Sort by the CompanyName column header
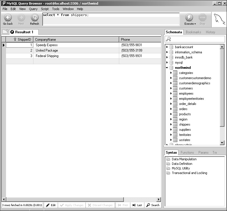Screen dimensions: 227x211 click(76, 40)
